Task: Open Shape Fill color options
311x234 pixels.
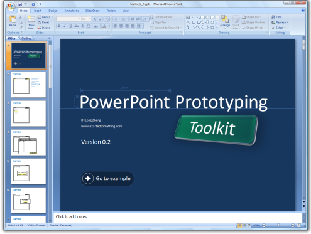Action: point(251,17)
